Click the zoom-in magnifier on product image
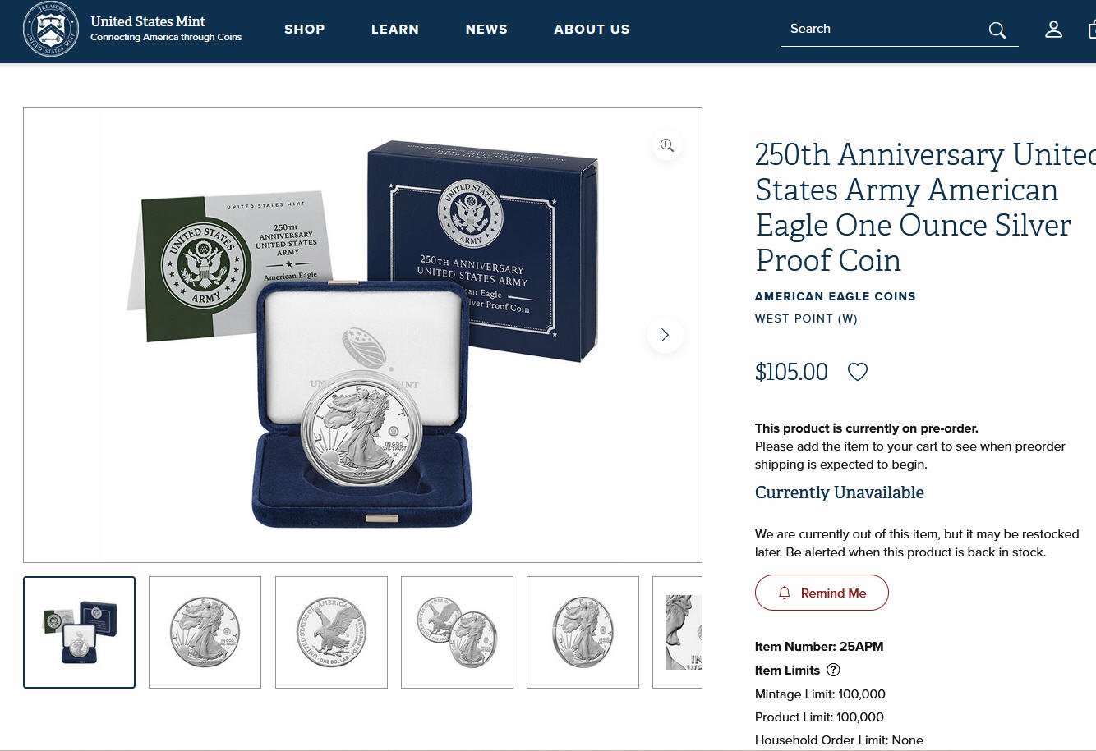Image resolution: width=1096 pixels, height=751 pixels. pyautogui.click(x=666, y=145)
